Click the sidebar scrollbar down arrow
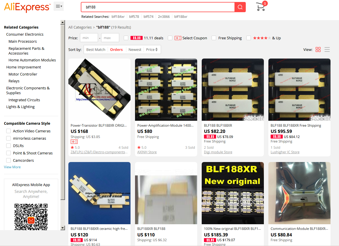 click(63, 228)
